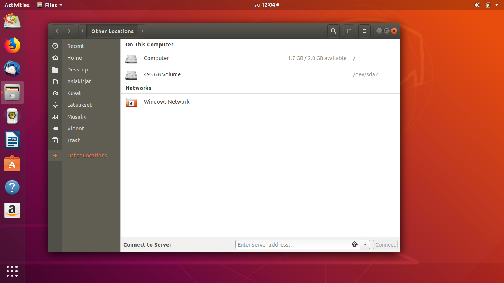Click the forward navigation arrow
Viewport: 504px width, 283px height.
(x=69, y=31)
